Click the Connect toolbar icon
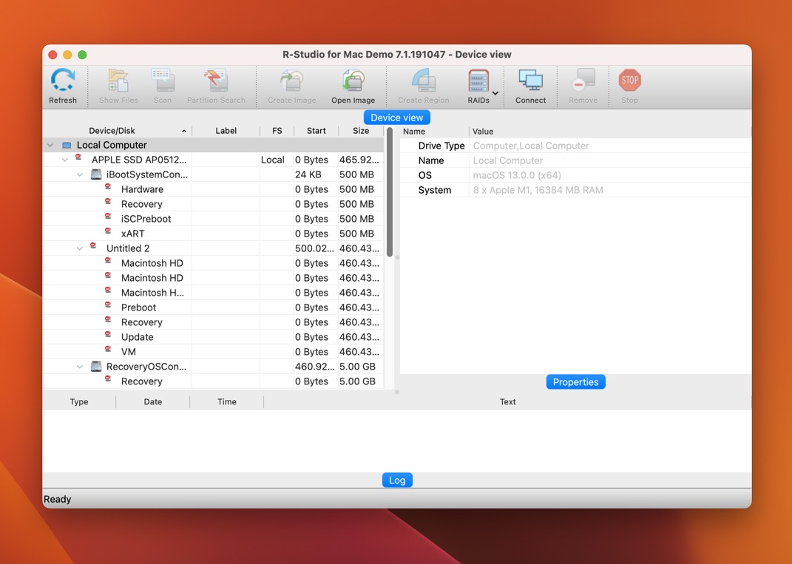 tap(530, 81)
